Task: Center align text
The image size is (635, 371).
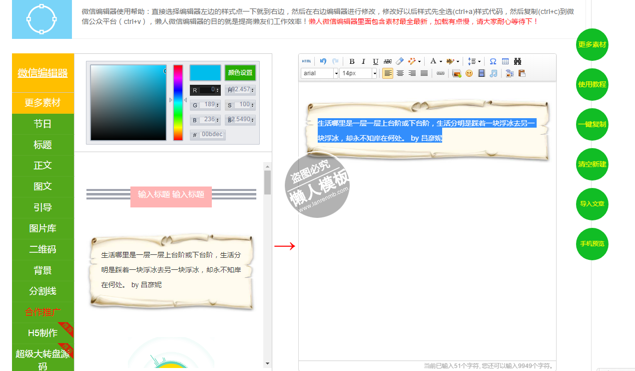Action: click(400, 73)
